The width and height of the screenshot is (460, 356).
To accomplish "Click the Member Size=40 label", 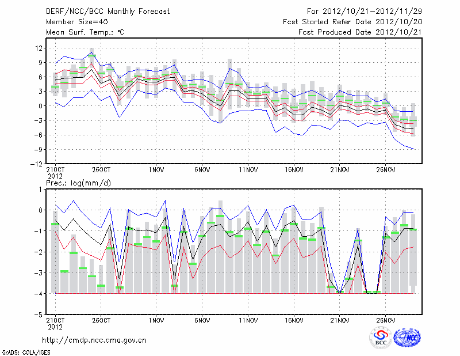I will 76,22.
